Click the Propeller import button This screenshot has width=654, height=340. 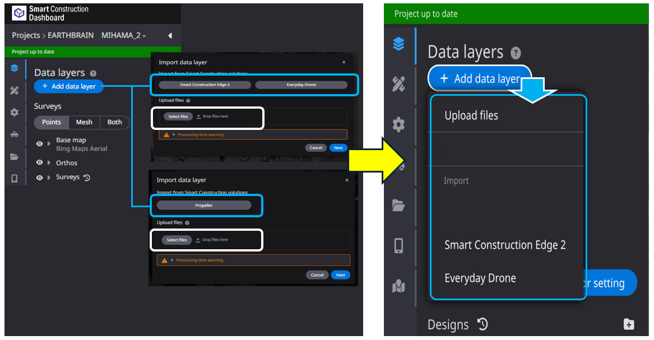[204, 206]
